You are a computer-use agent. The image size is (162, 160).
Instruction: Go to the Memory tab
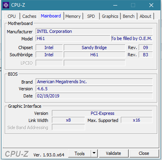(x=73, y=16)
